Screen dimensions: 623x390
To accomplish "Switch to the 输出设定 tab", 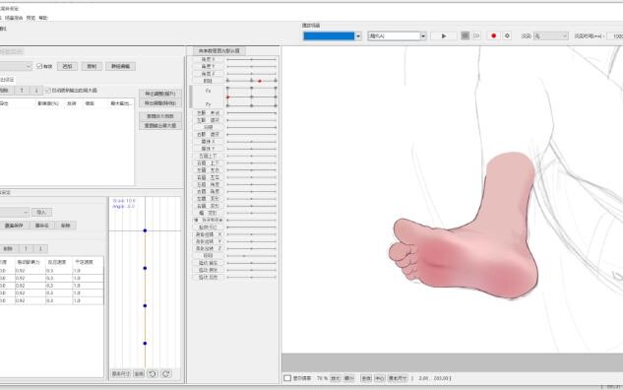I will click(7, 80).
